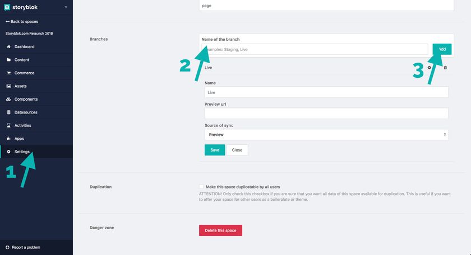Viewport: 471px width, 255px height.
Task: Open Commerce via the cart icon
Action: pos(8,73)
